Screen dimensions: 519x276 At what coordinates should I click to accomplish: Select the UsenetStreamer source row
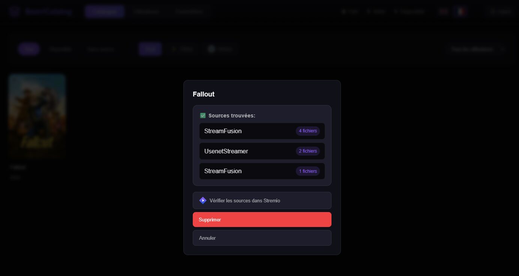[x=247, y=151]
